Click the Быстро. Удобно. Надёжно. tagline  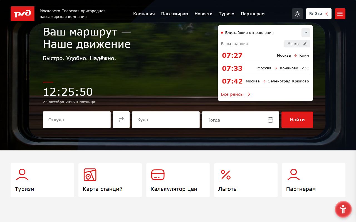(79, 59)
